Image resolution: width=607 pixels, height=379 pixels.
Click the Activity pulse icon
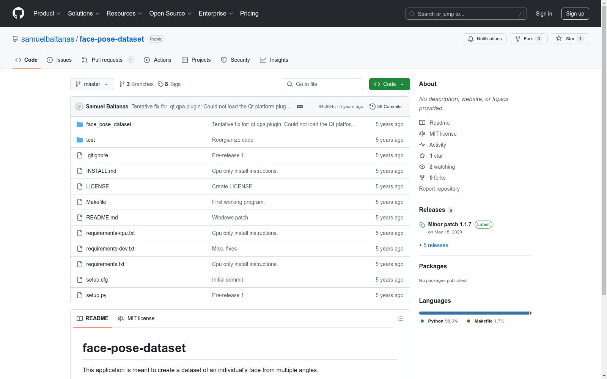(x=422, y=145)
